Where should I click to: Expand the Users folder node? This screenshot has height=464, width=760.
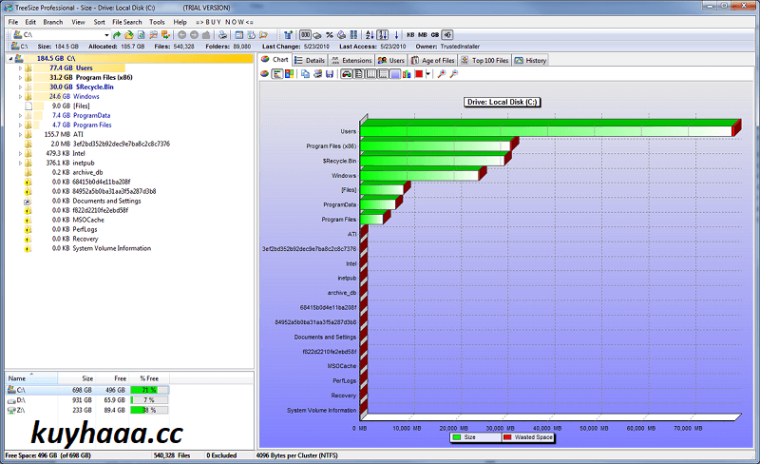[x=20, y=68]
